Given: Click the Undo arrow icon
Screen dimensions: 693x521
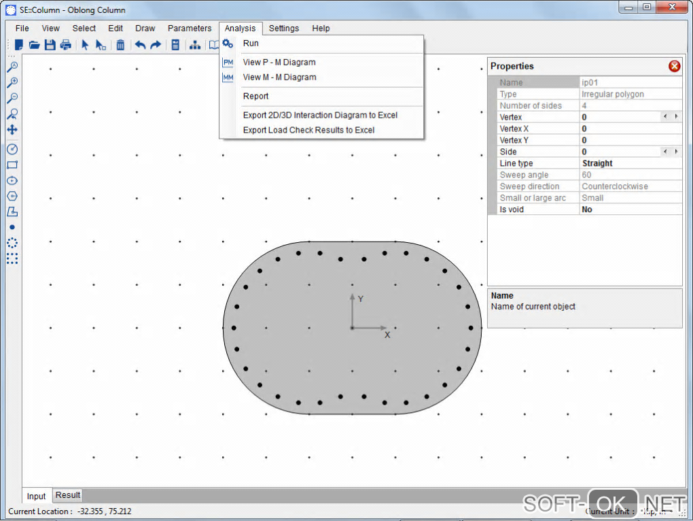Looking at the screenshot, I should click(x=140, y=45).
